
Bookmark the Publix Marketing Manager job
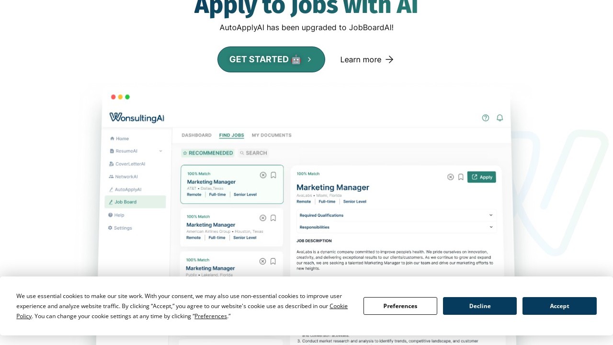(x=273, y=261)
